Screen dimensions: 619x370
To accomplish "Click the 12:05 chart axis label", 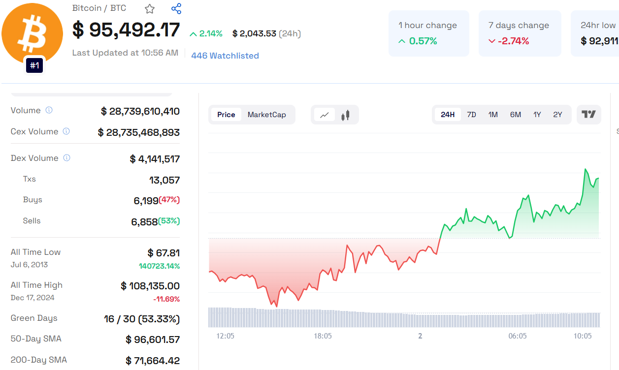I will (x=225, y=336).
